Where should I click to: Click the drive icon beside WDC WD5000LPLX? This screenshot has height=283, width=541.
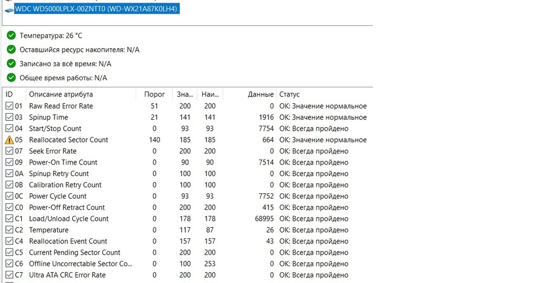(9, 9)
